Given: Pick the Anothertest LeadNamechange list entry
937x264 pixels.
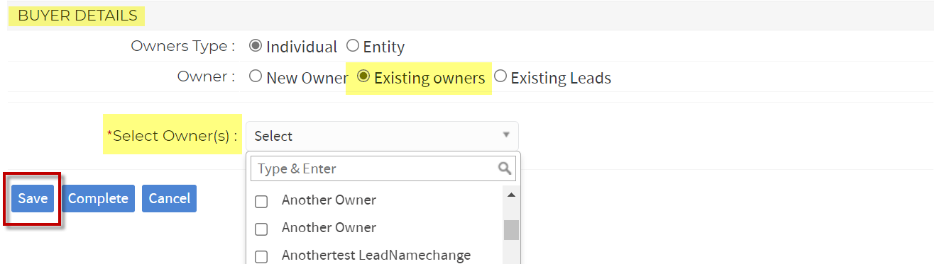Looking at the screenshot, I should (376, 255).
